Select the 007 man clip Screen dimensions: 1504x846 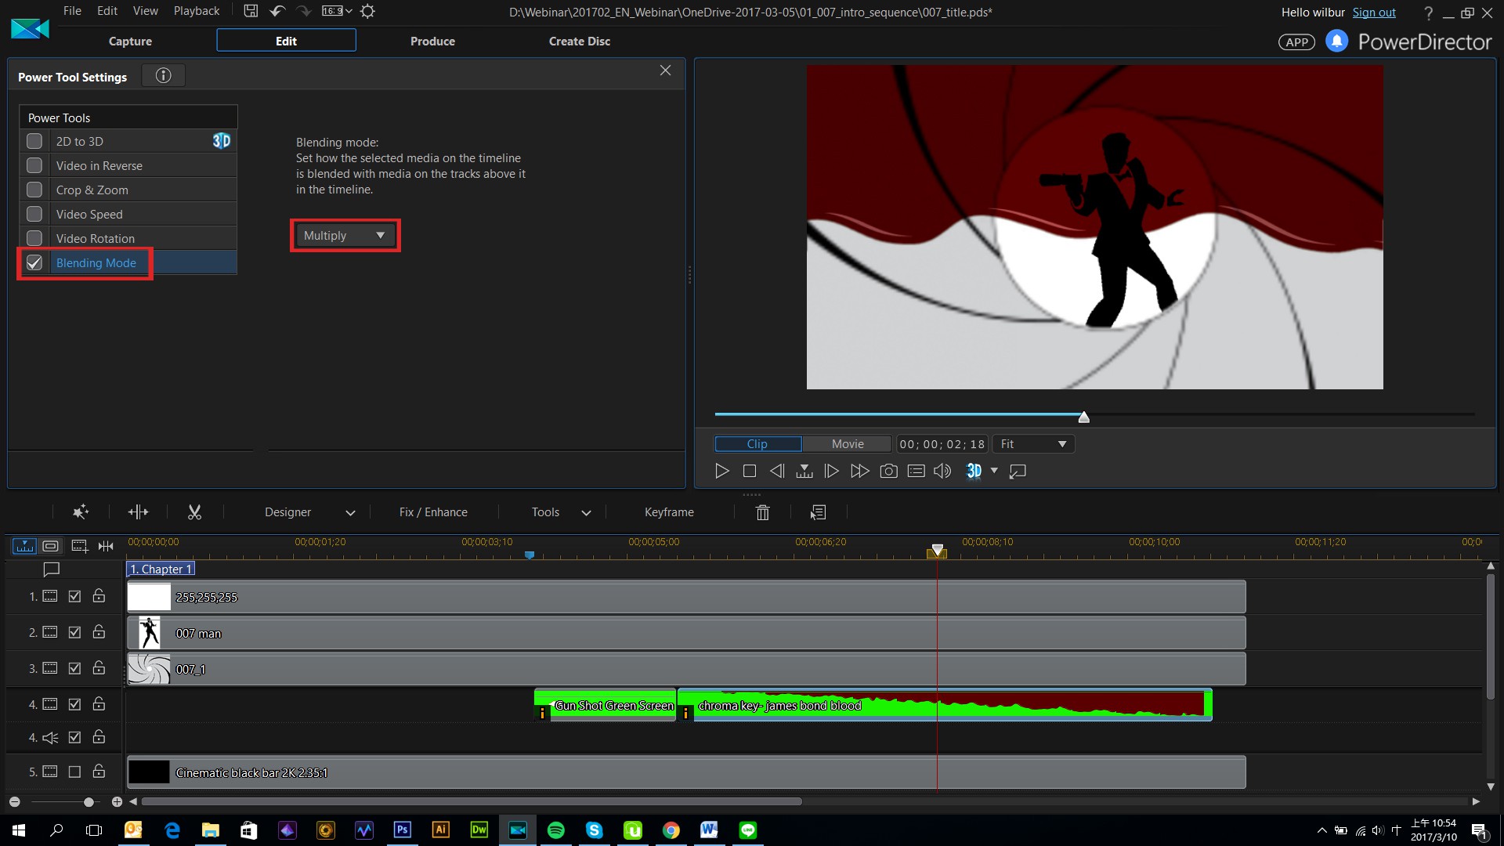click(x=686, y=633)
